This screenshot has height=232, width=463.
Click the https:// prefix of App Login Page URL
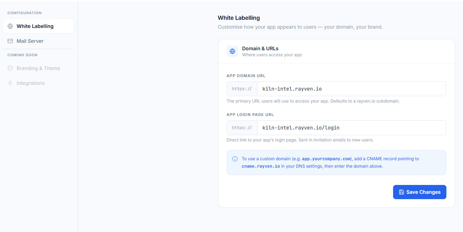[x=242, y=128]
